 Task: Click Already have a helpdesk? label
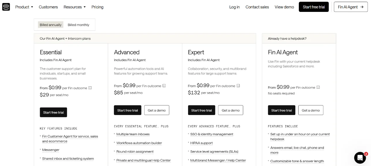pyautogui.click(x=287, y=39)
